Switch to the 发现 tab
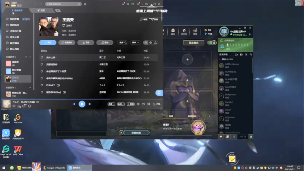Screen dimensions: 304x171 (x=41, y=11)
